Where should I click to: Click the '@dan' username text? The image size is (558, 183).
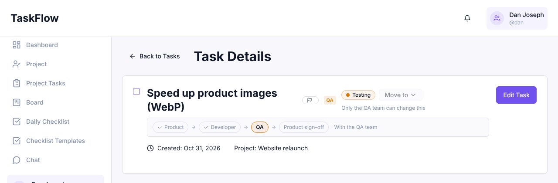pyautogui.click(x=516, y=23)
